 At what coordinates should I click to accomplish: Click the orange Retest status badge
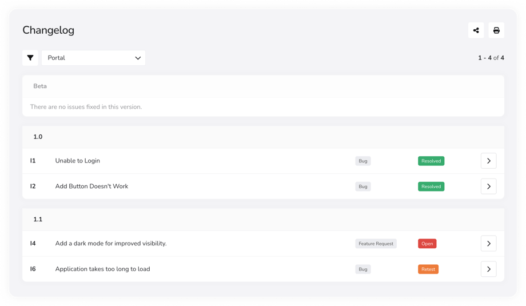428,269
